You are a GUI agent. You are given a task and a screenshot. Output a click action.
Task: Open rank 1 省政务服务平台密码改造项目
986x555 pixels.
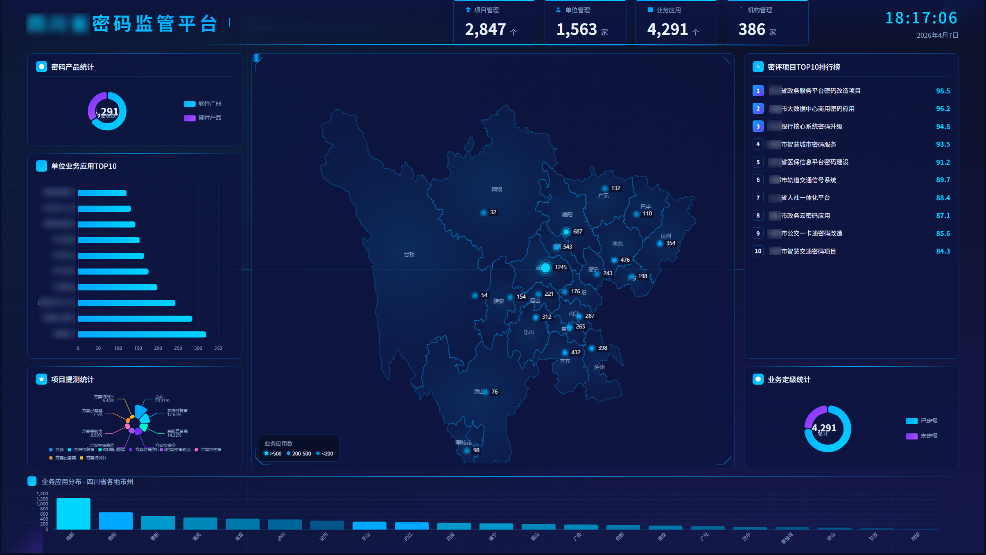821,91
